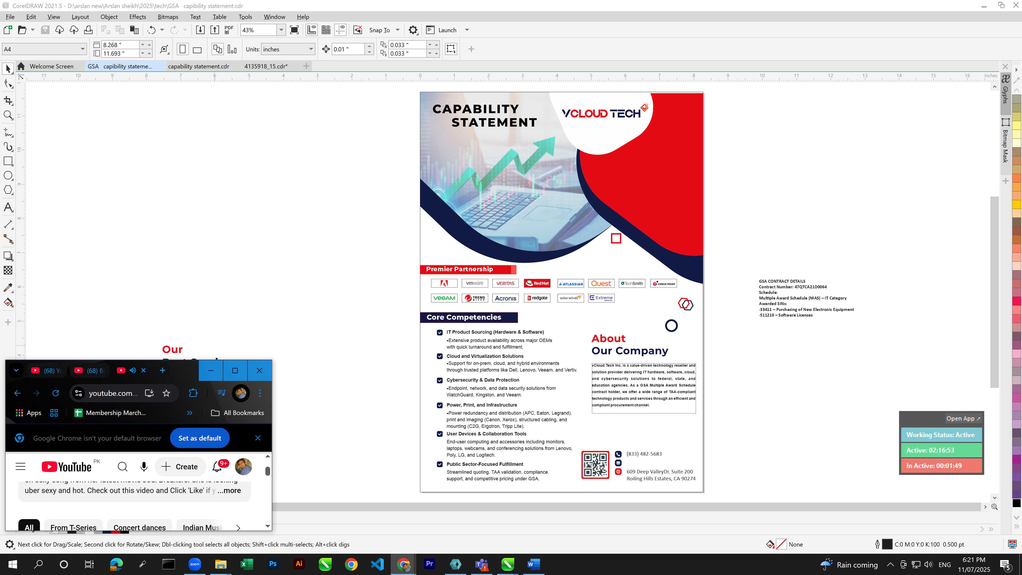Open the Object menu
This screenshot has width=1022, height=575.
tap(109, 17)
